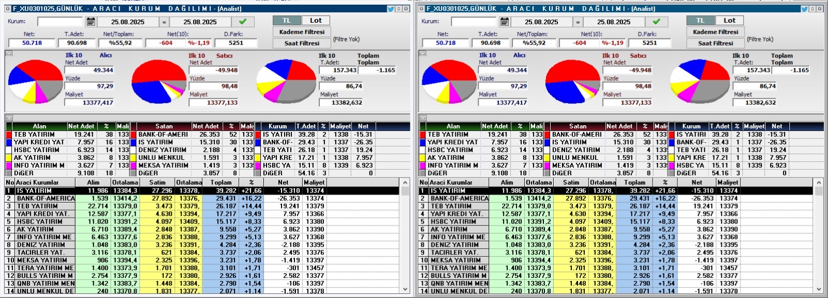
Task: Switch left window to TL mode
Action: pyautogui.click(x=287, y=21)
